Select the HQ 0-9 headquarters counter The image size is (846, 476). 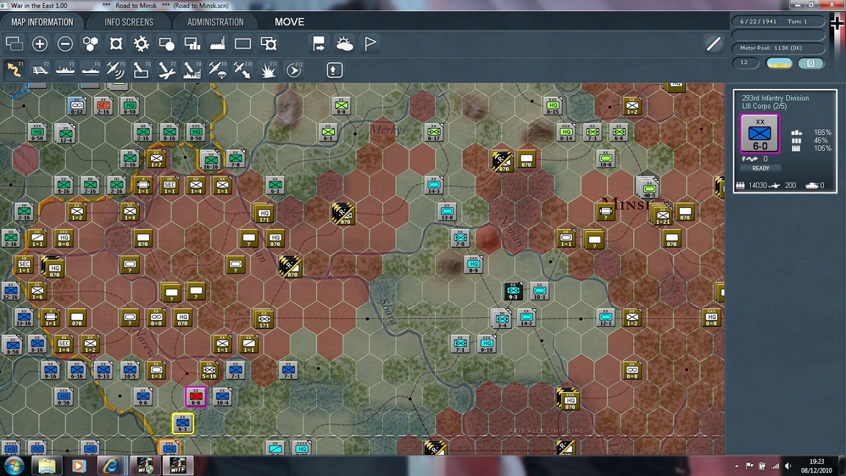click(x=473, y=265)
